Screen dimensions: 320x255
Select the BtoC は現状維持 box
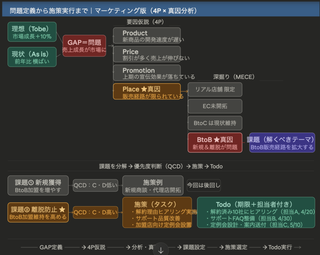215,123
